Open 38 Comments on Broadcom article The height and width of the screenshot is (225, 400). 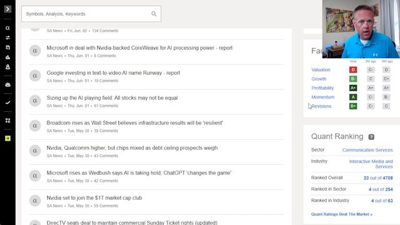(x=106, y=131)
